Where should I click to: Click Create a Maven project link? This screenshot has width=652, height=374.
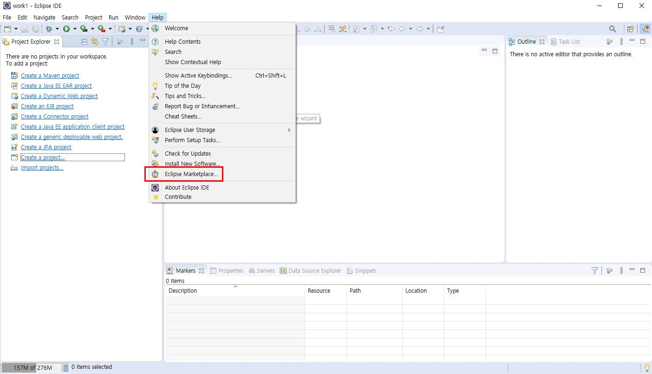[50, 76]
